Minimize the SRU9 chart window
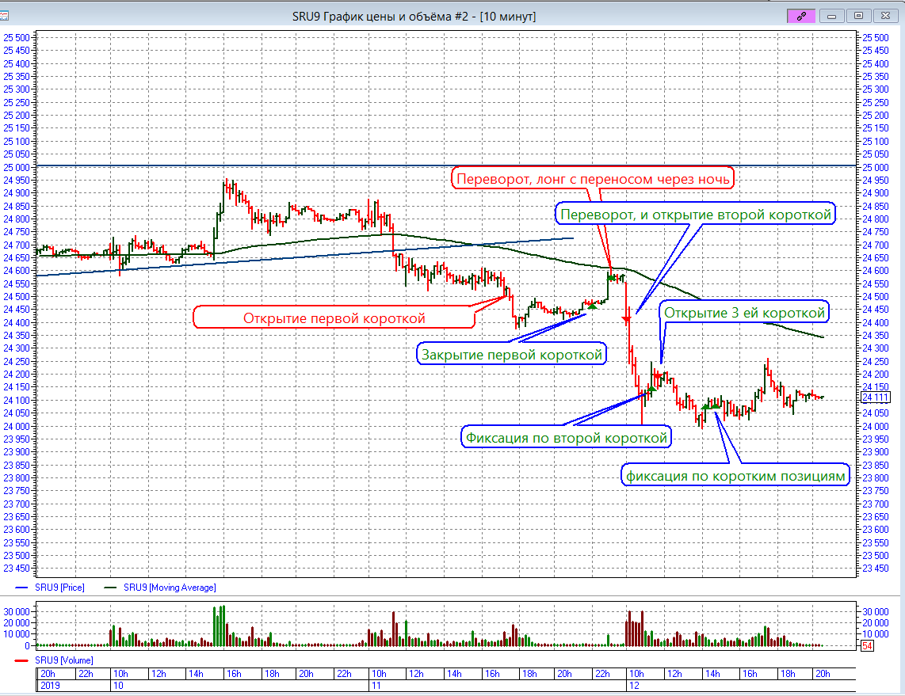The image size is (905, 696). pyautogui.click(x=830, y=15)
